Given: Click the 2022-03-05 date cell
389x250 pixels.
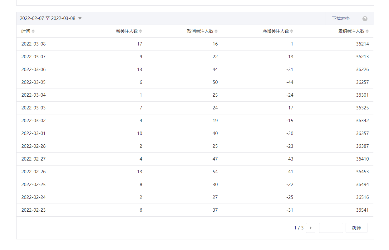Looking at the screenshot, I should (x=33, y=82).
